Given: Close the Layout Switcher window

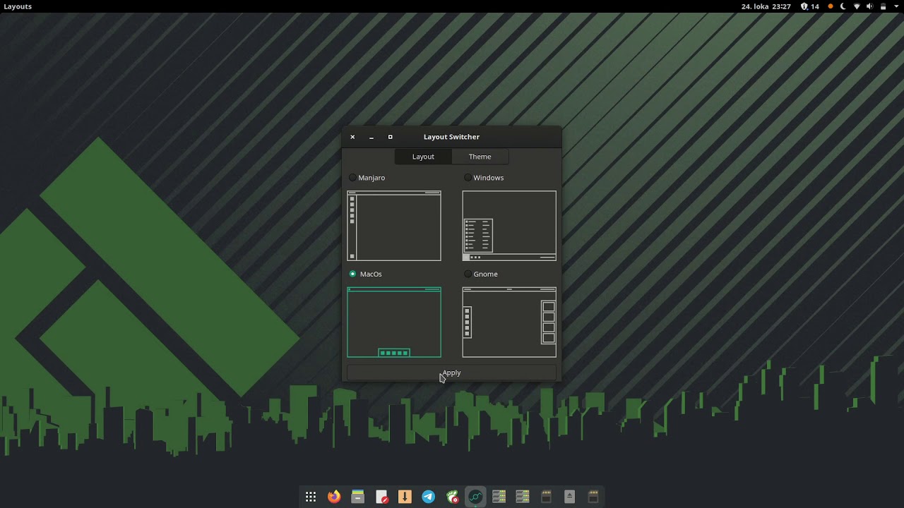Looking at the screenshot, I should tap(352, 137).
